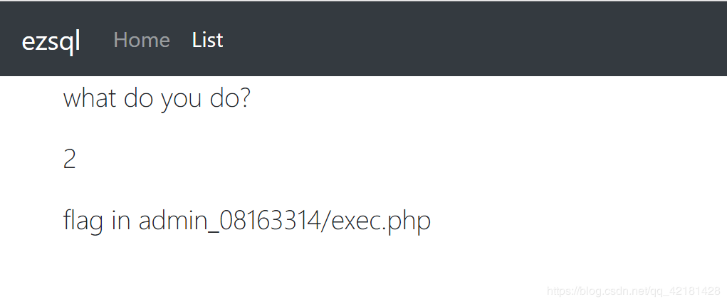Click the word 'flag' in the message
The height and width of the screenshot is (304, 727).
tap(83, 222)
